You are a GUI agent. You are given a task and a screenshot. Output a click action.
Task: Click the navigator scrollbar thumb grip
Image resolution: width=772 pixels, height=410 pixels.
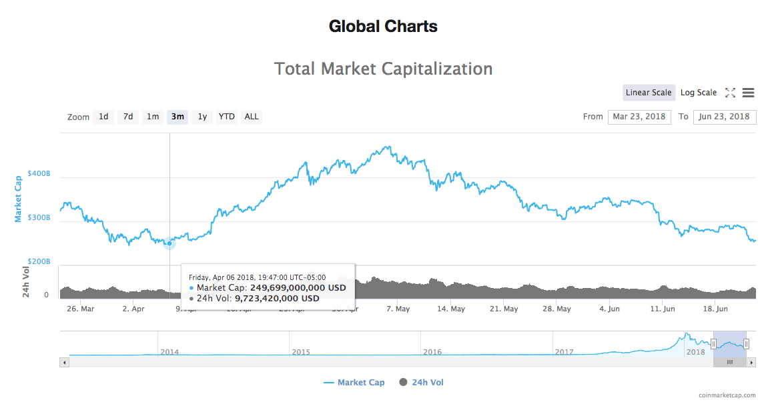(729, 362)
